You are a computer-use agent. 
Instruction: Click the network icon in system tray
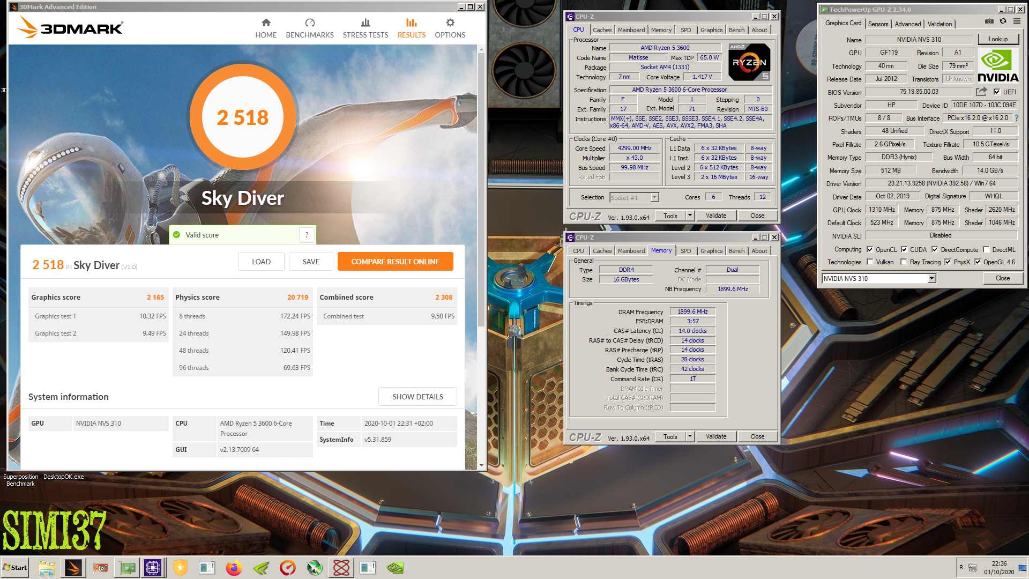click(x=973, y=568)
